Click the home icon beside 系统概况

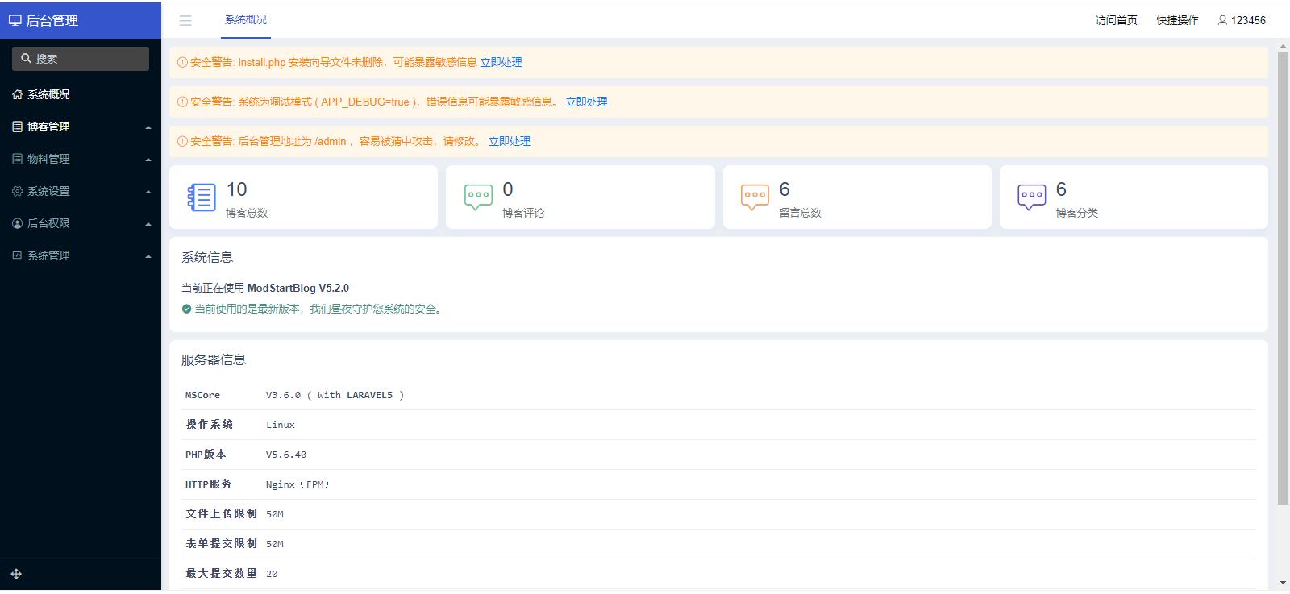17,94
